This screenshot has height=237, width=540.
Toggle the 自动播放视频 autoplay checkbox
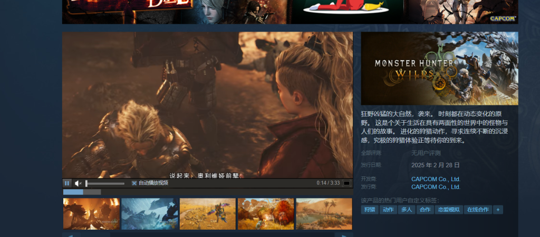click(x=134, y=183)
